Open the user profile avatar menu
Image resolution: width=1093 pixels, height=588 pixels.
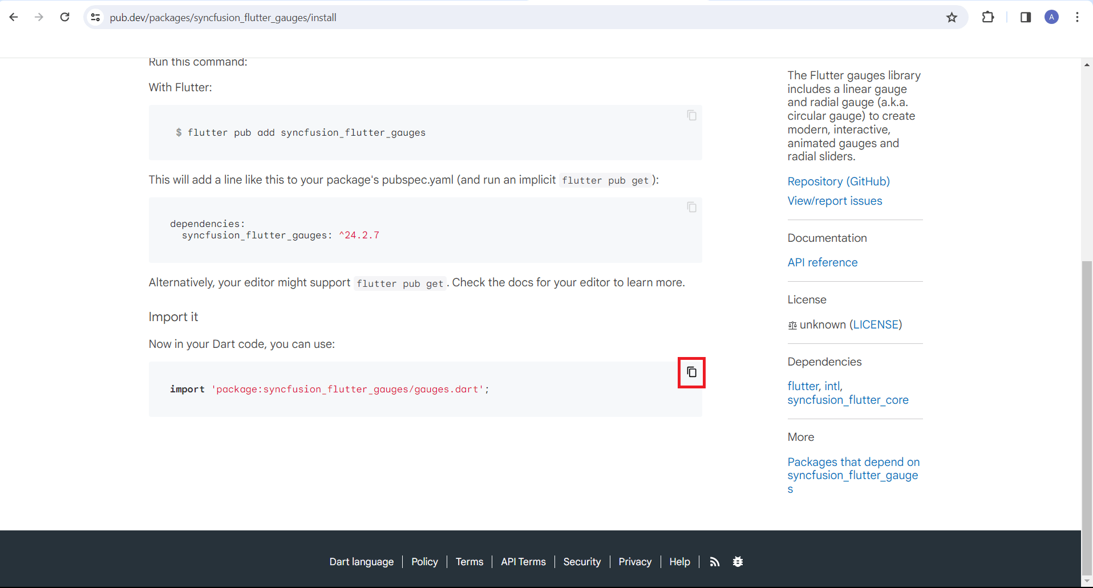pyautogui.click(x=1051, y=18)
